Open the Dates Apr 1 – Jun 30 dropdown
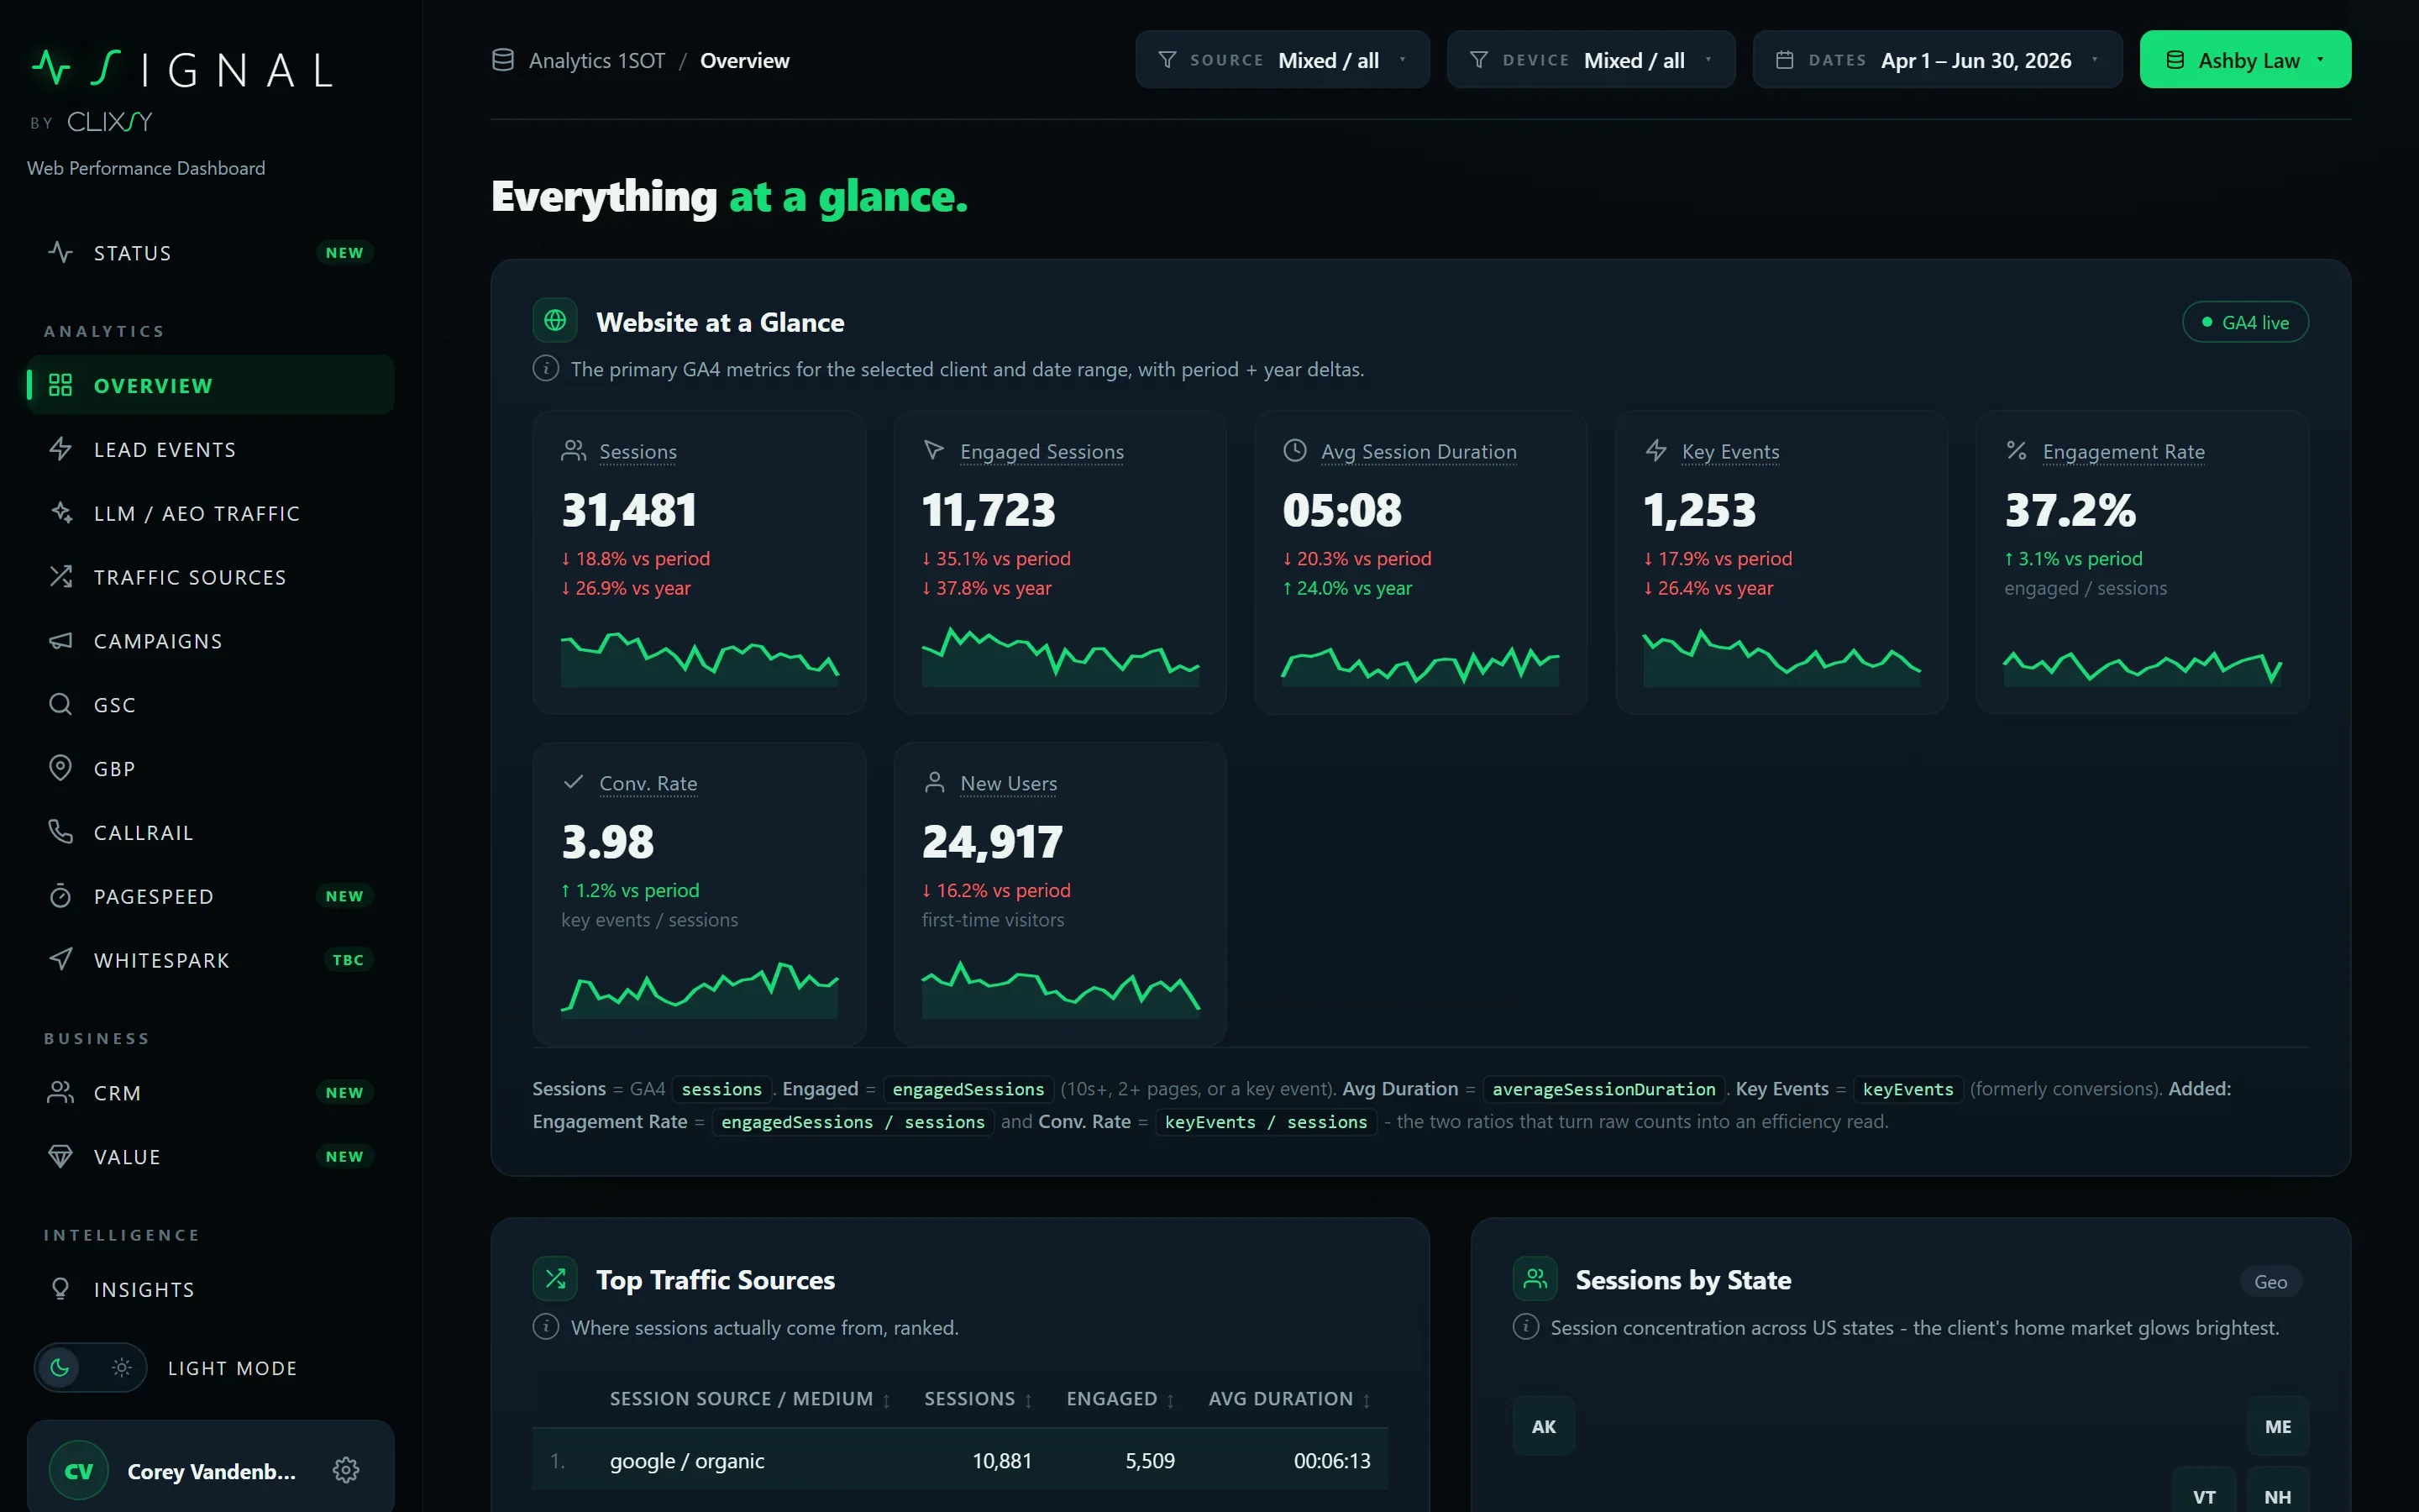Screen dimensions: 2419x1512 click(1937, 60)
